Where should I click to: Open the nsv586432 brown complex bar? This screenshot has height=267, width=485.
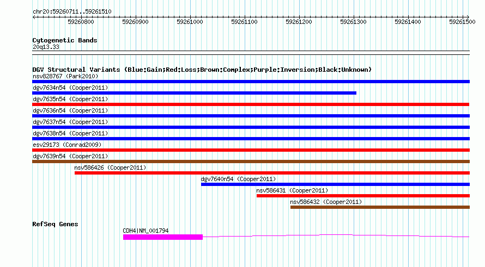pos(380,207)
